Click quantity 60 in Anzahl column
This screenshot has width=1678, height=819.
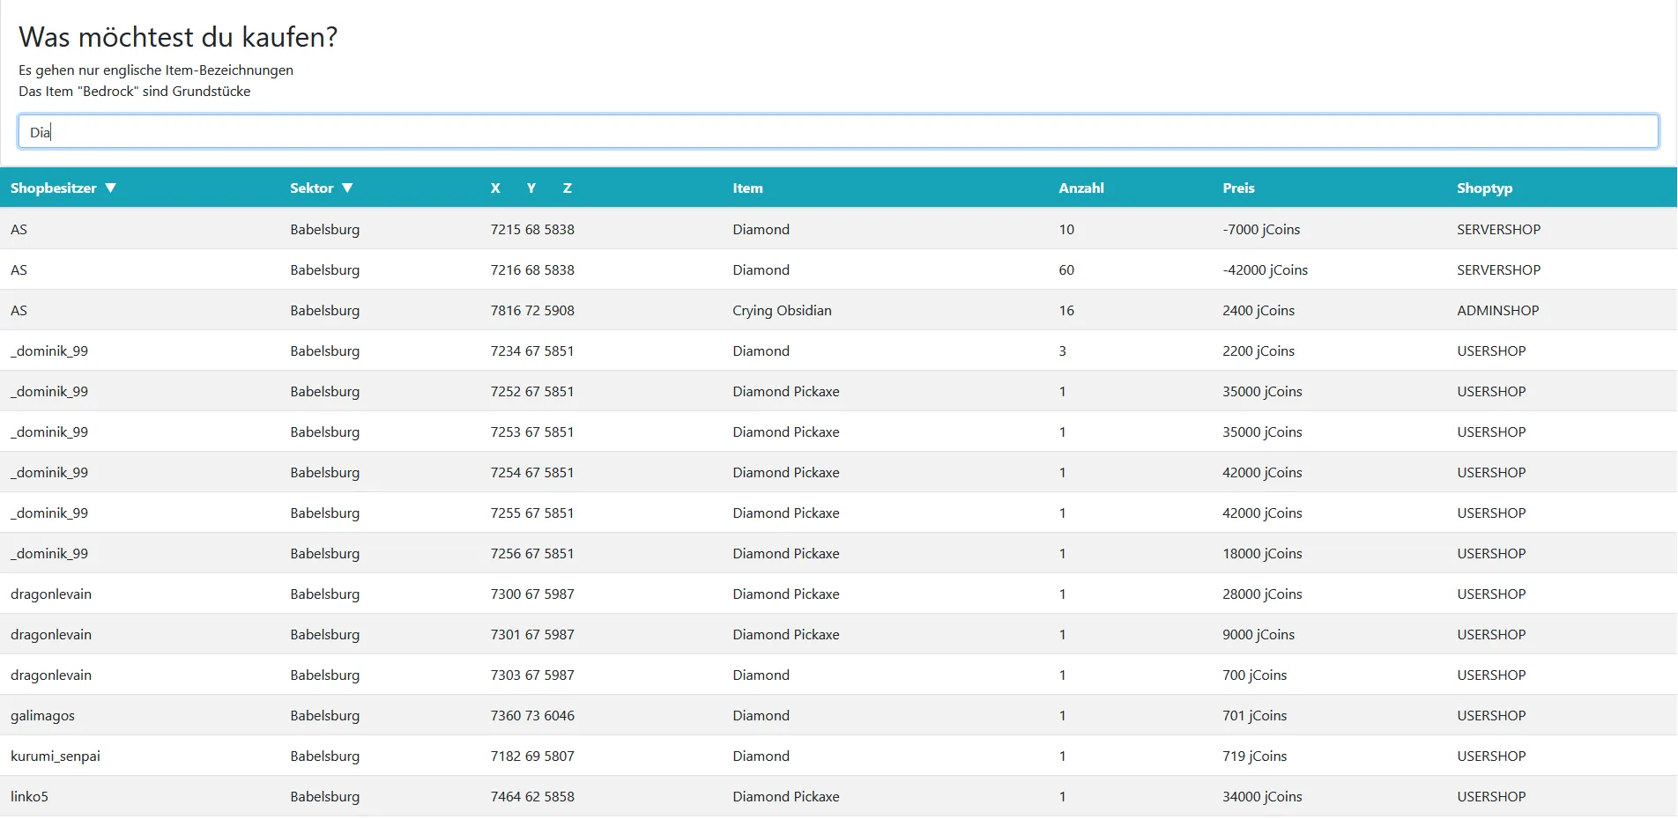coord(1066,269)
